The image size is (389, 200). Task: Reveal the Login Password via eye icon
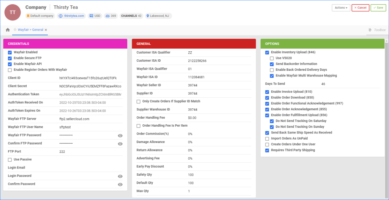click(120, 176)
